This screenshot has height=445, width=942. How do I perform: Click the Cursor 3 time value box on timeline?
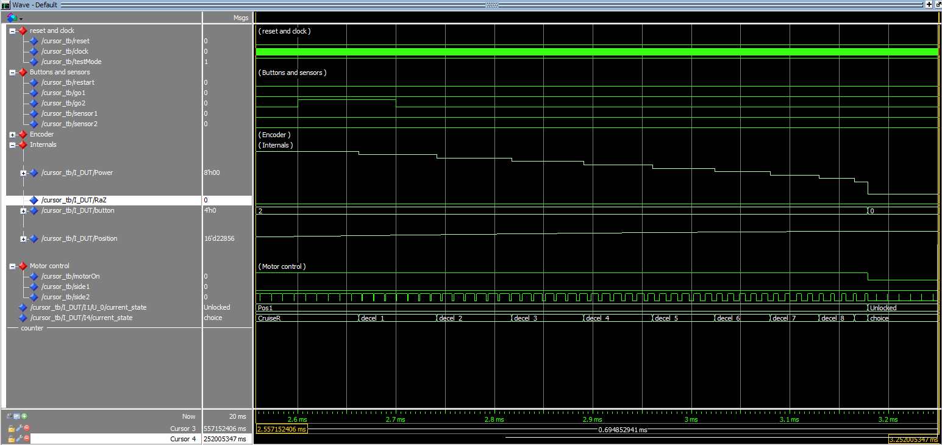pyautogui.click(x=282, y=429)
